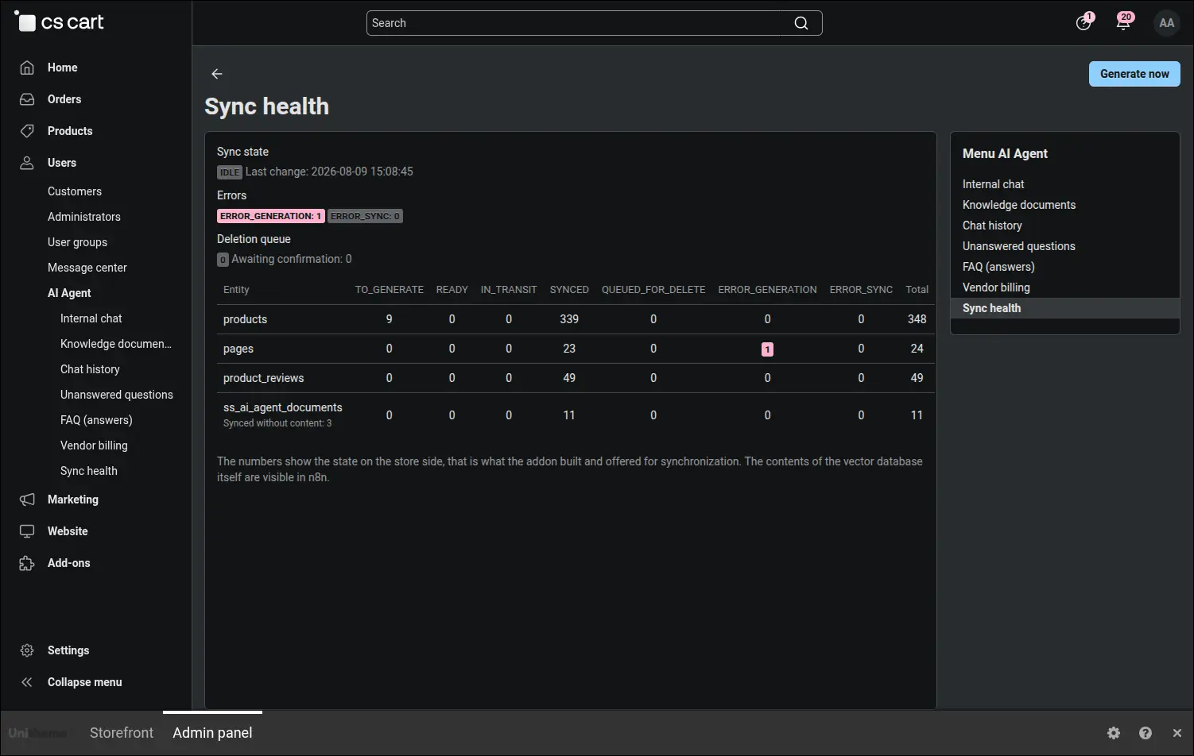Screen dimensions: 1194x756
Task: Click the products SYNCED value 339
Action: pos(569,319)
